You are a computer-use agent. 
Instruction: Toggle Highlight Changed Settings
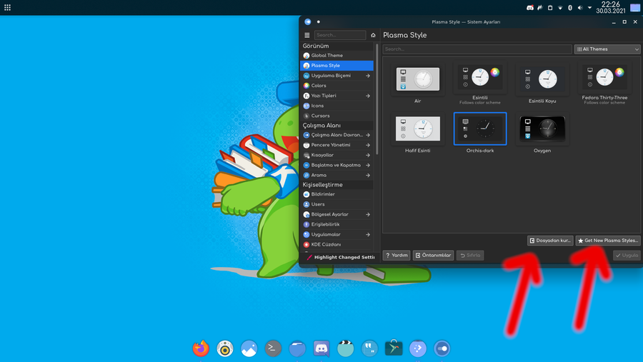click(x=341, y=257)
